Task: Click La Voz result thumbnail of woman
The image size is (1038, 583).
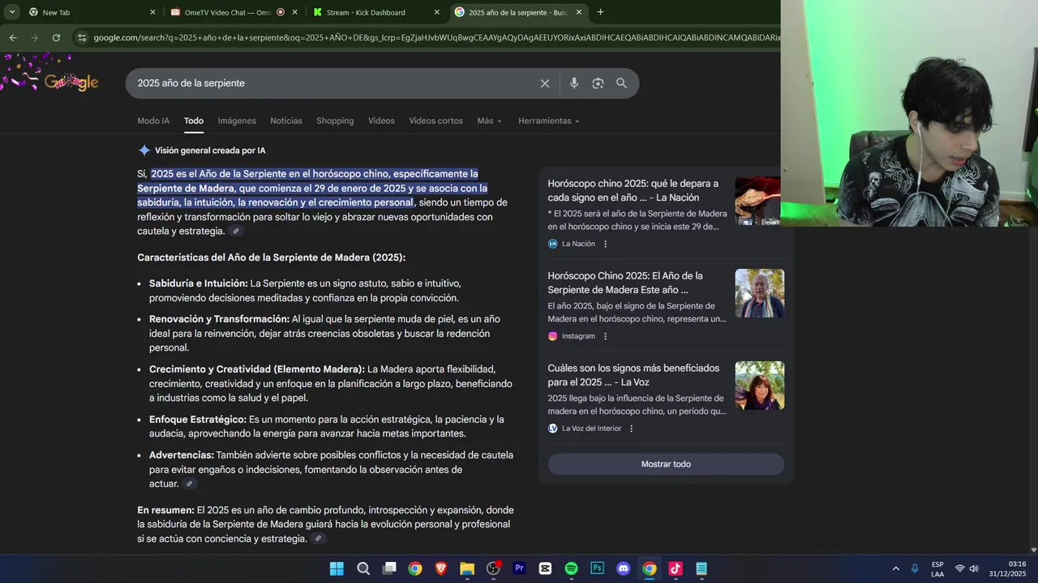Action: (760, 385)
